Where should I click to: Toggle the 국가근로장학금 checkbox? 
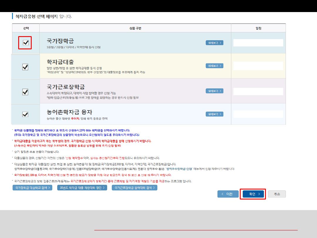point(25,92)
